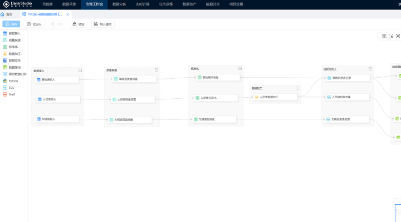Collapse the 质量探查 group box
This screenshot has height=222, width=401.
pos(157,70)
